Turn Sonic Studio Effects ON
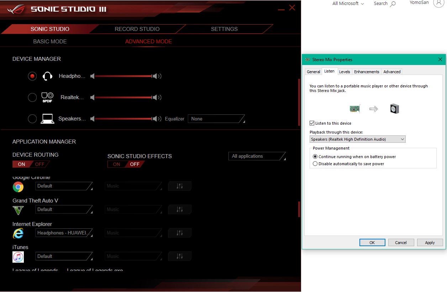The image size is (447, 292). 117,164
